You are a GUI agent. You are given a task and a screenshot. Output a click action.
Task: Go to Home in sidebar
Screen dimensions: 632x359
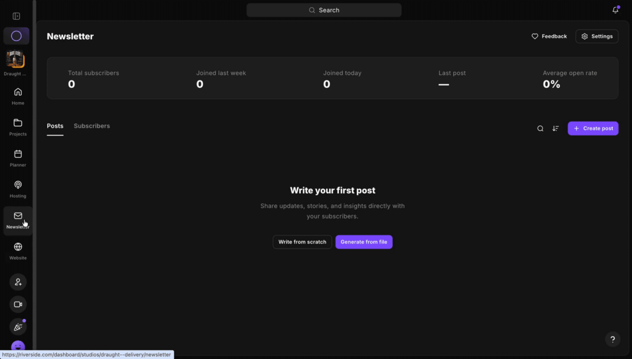click(x=18, y=97)
